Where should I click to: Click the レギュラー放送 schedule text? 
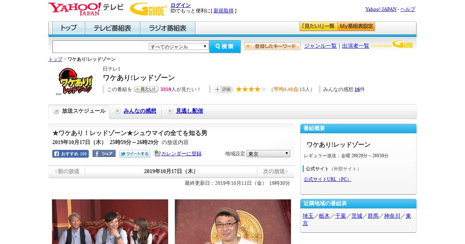point(346,156)
